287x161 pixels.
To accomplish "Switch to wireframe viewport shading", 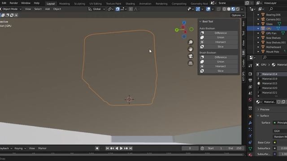I will pos(224,9).
